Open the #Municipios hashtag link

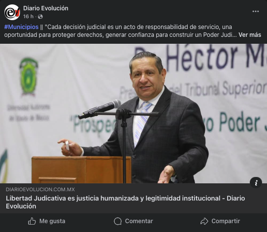(x=21, y=27)
